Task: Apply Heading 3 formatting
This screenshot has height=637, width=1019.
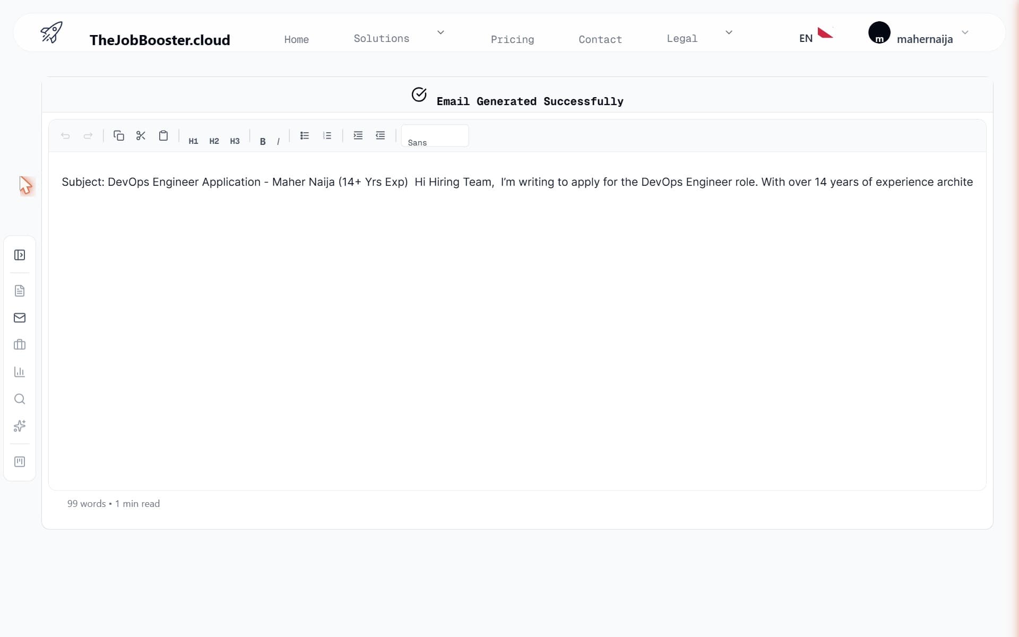Action: [235, 141]
